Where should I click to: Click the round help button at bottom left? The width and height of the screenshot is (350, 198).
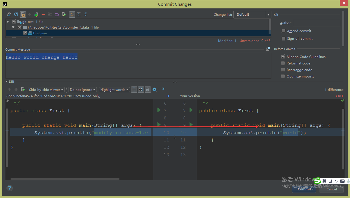click(10, 188)
